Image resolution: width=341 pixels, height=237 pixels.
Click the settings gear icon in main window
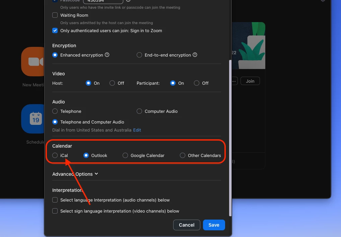click(x=323, y=1)
